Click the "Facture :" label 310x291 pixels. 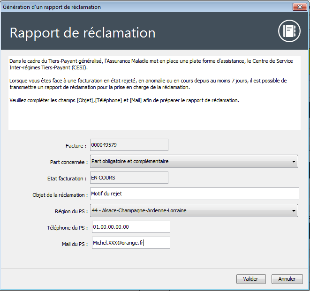[76, 146]
